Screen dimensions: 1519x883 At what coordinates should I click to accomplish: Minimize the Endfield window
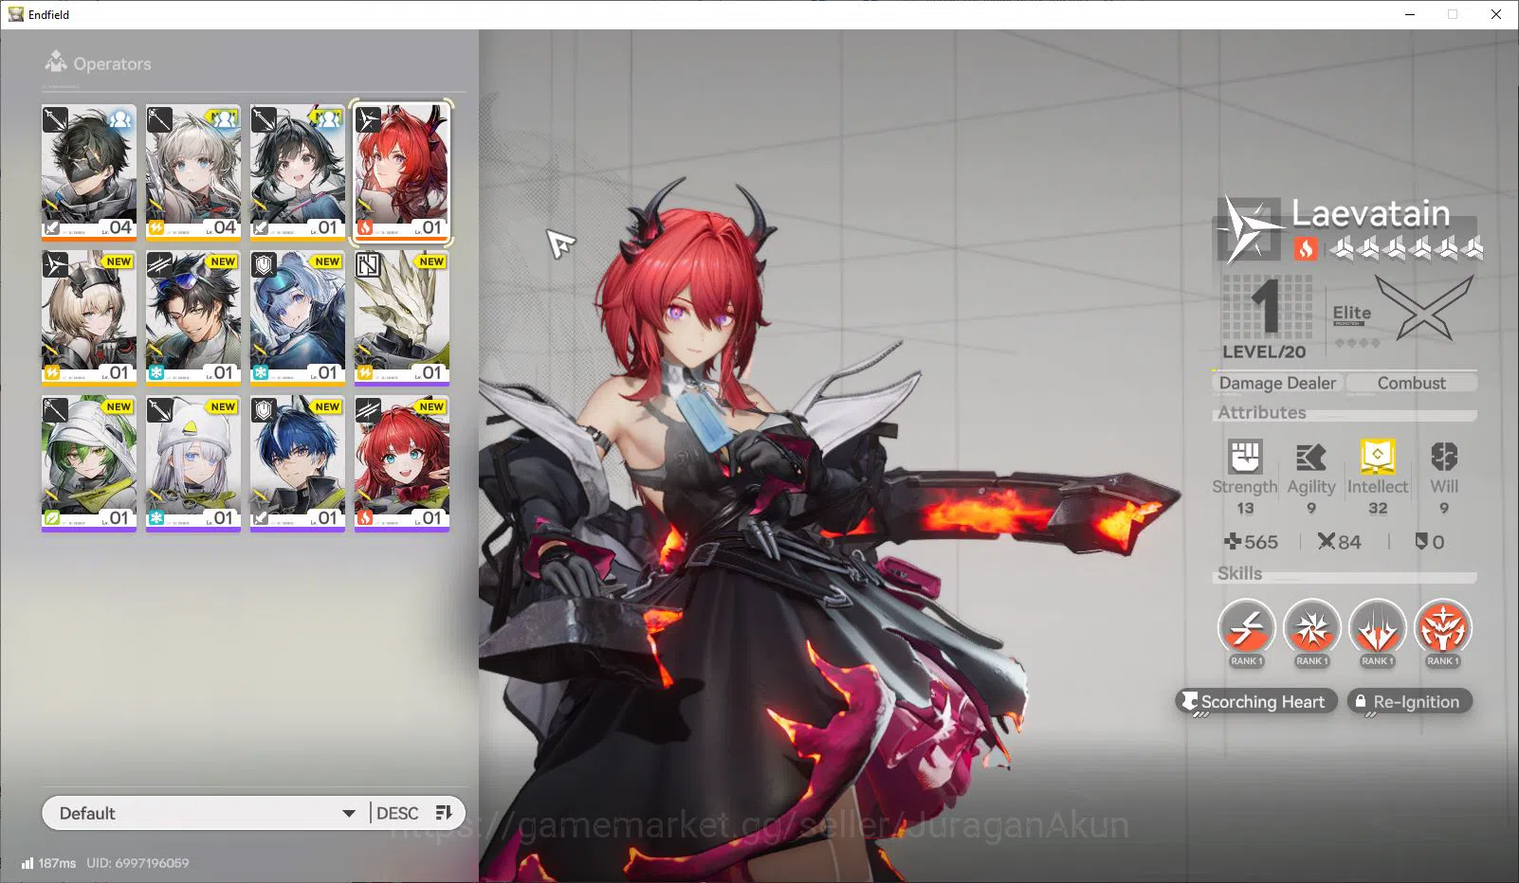coord(1410,14)
